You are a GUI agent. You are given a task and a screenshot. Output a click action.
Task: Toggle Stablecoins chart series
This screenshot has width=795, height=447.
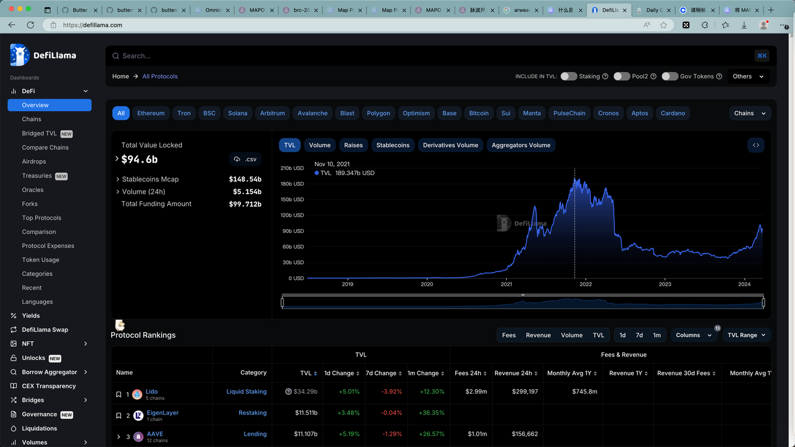[x=393, y=145]
